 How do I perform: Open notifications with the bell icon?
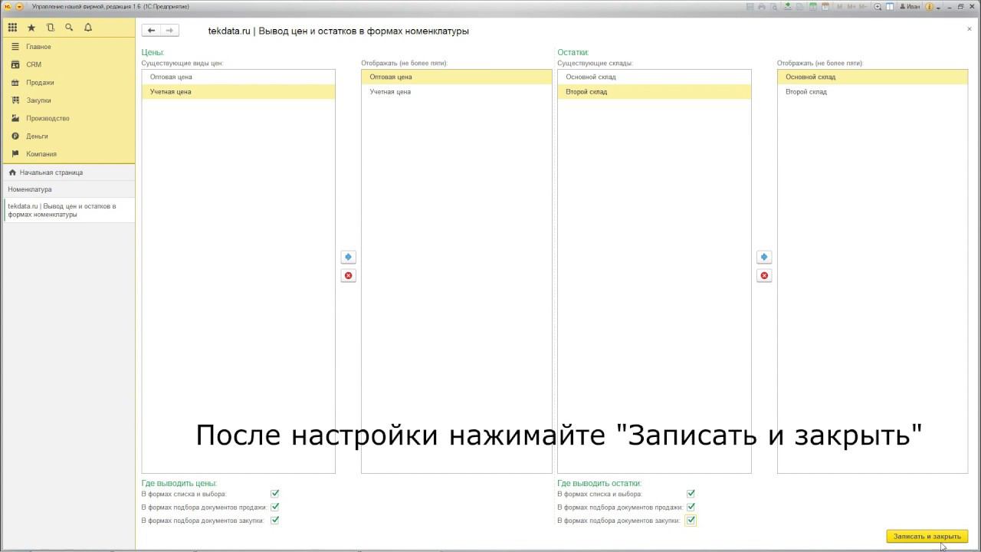click(88, 28)
